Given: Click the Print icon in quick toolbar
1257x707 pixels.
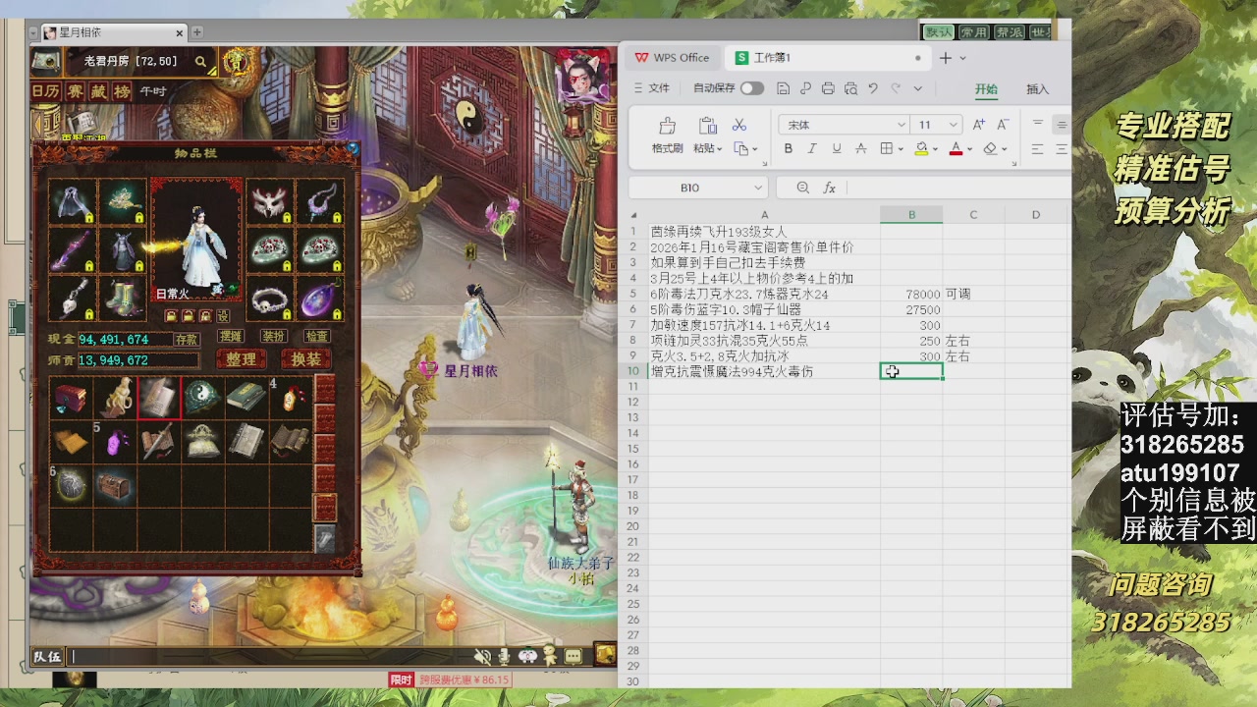Looking at the screenshot, I should (828, 88).
